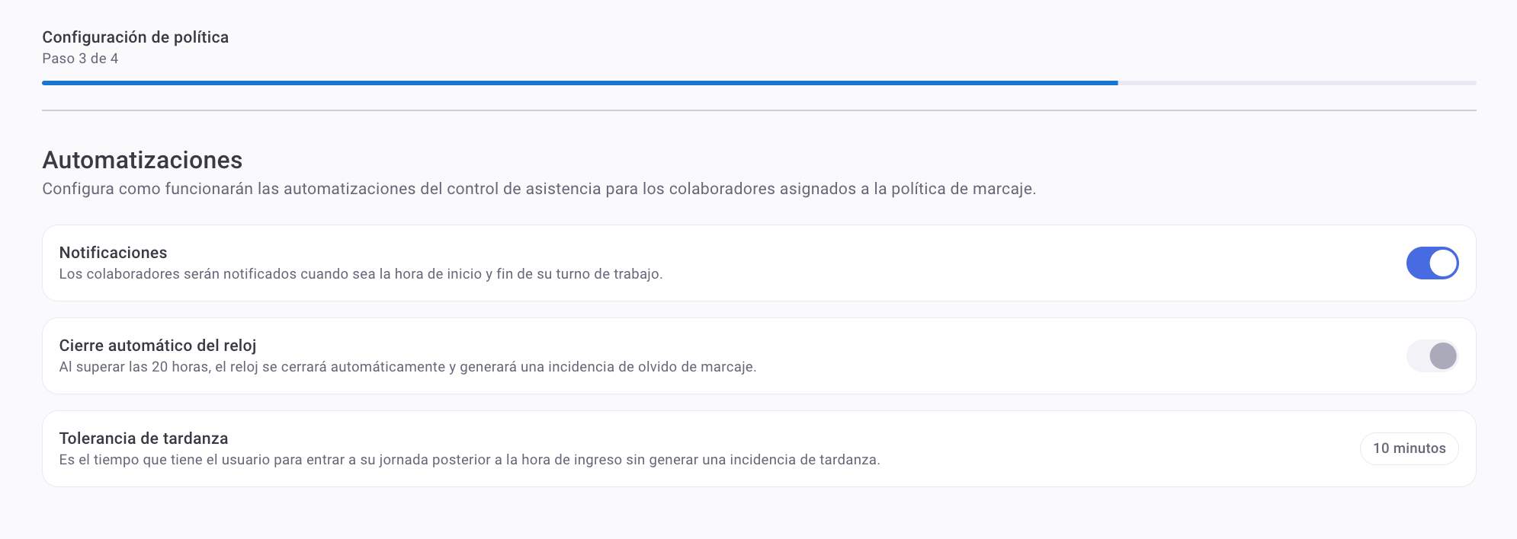Click the gray knob of Cierre automático toggle
The width and height of the screenshot is (1517, 539).
click(x=1443, y=356)
